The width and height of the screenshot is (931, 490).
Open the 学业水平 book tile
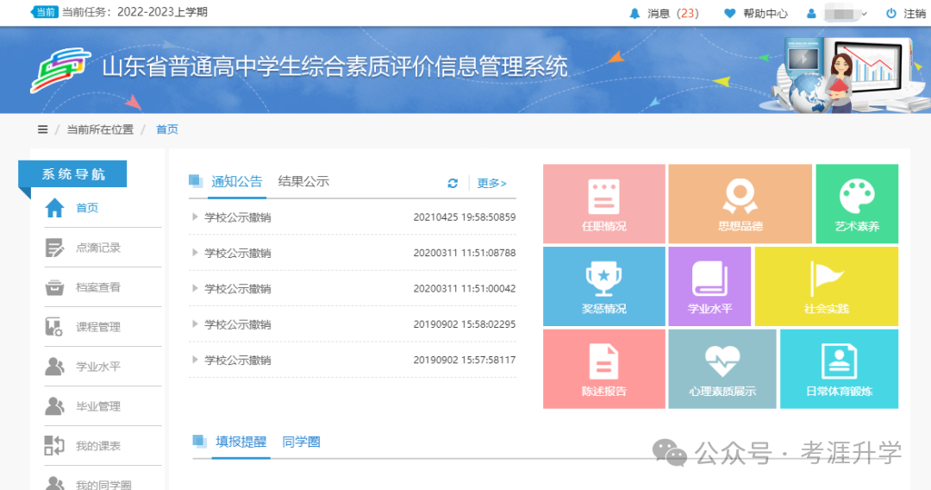coord(709,286)
